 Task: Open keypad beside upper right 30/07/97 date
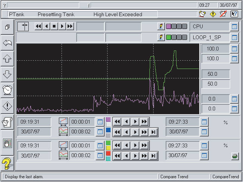coord(204,132)
